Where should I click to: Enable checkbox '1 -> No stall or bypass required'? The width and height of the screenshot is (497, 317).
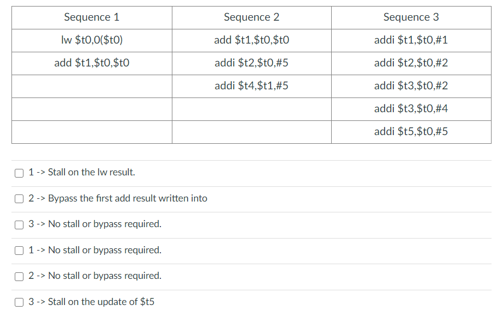(19, 251)
